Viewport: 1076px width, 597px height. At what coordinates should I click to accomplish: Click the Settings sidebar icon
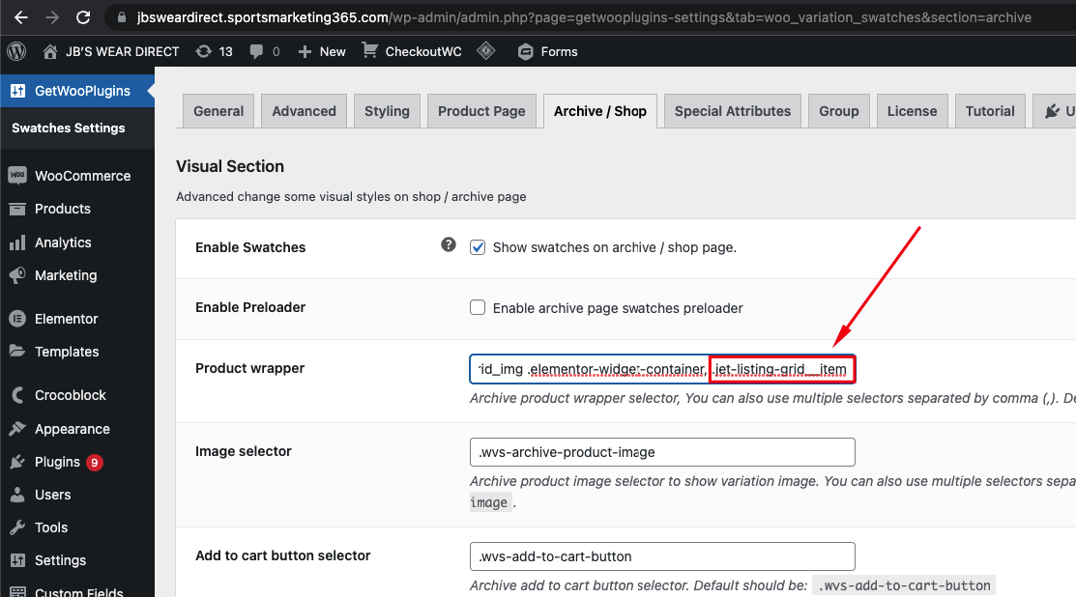tap(17, 560)
